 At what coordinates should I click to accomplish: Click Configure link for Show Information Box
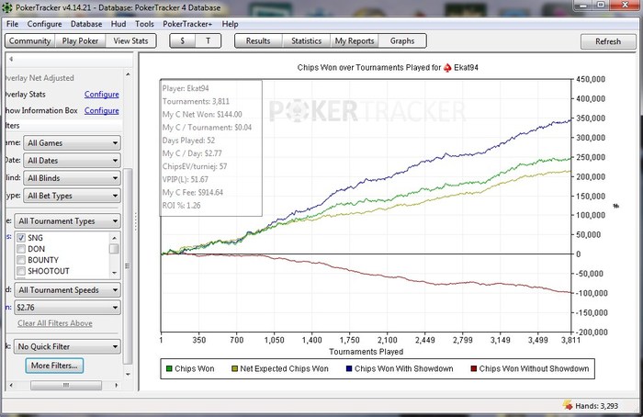[x=101, y=111]
